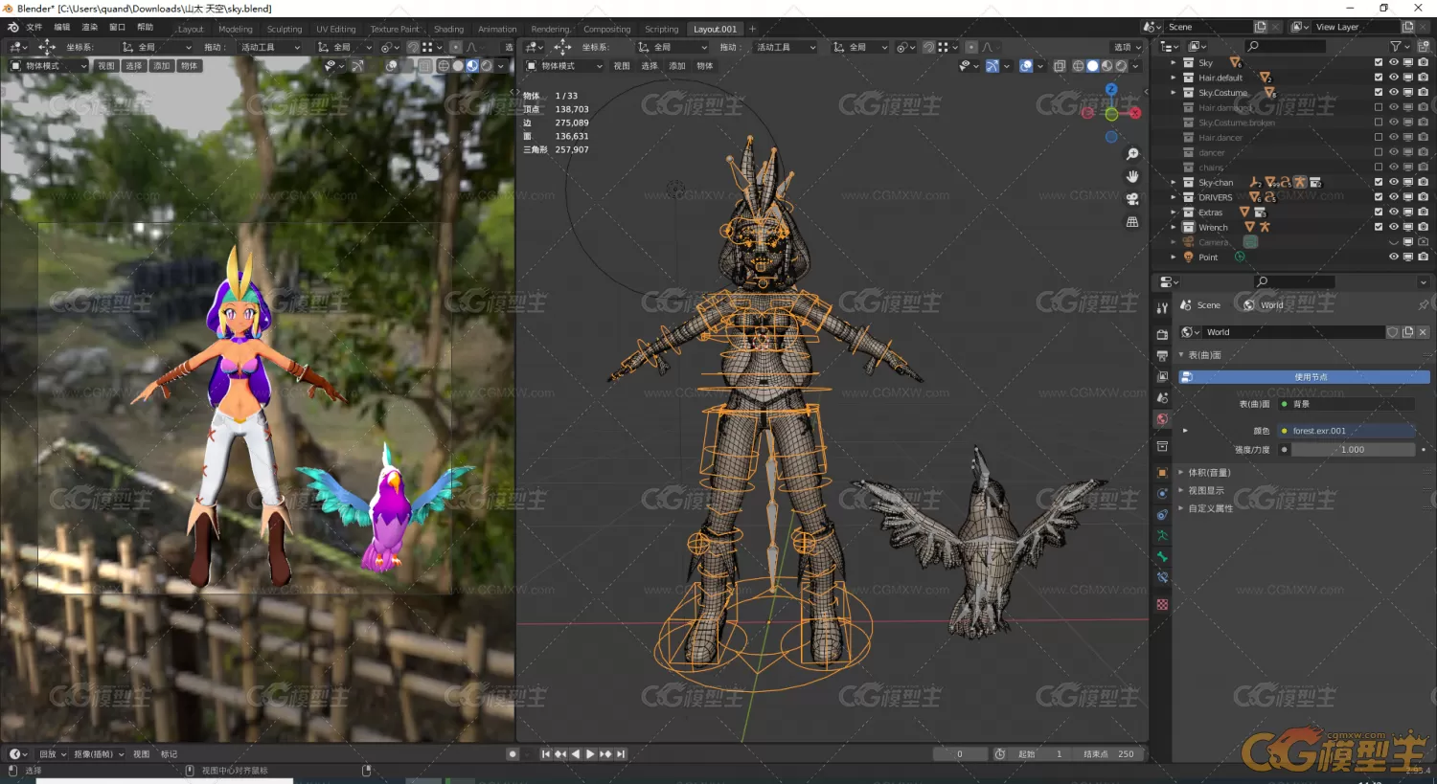1437x784 pixels.
Task: Enable the Hair.damaged collection checkbox
Action: click(1379, 107)
